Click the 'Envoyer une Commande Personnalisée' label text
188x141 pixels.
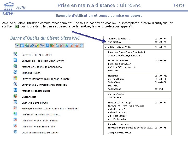point(44,85)
